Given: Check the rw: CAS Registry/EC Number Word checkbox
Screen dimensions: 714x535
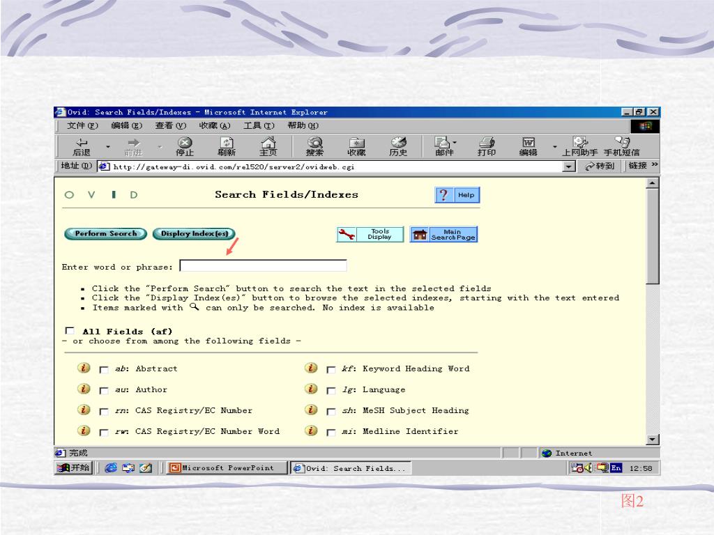Looking at the screenshot, I should (104, 432).
